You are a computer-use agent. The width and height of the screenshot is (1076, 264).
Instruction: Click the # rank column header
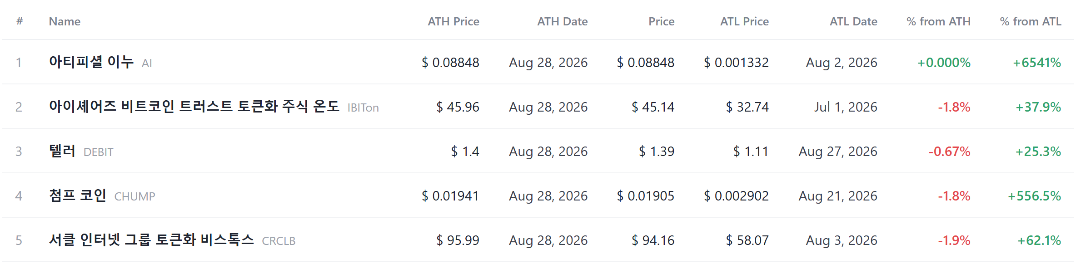(20, 21)
